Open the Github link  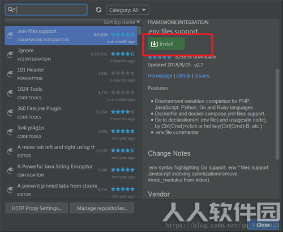pos(183,76)
